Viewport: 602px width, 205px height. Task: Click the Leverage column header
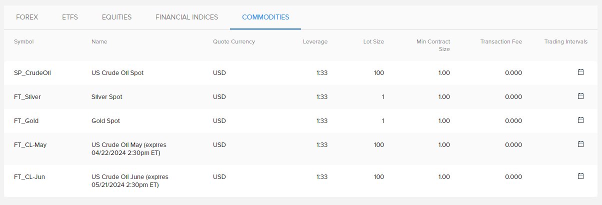[315, 41]
